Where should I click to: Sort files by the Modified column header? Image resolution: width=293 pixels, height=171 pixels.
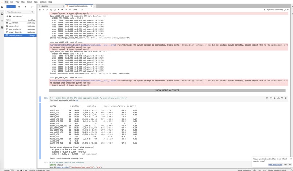(x=31, y=20)
